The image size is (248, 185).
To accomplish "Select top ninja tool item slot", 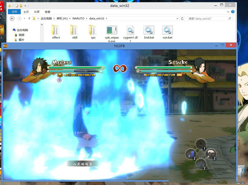I will pos(201,144).
